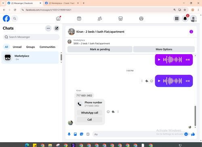The height and width of the screenshot is (147, 202).
Task: Choose a sticker with the sticker icon
Action: tap(82, 134)
